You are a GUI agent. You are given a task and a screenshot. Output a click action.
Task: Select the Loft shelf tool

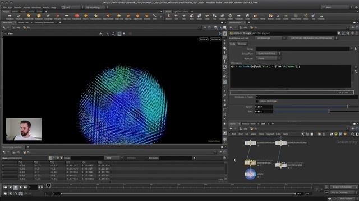pyautogui.click(x=176, y=16)
